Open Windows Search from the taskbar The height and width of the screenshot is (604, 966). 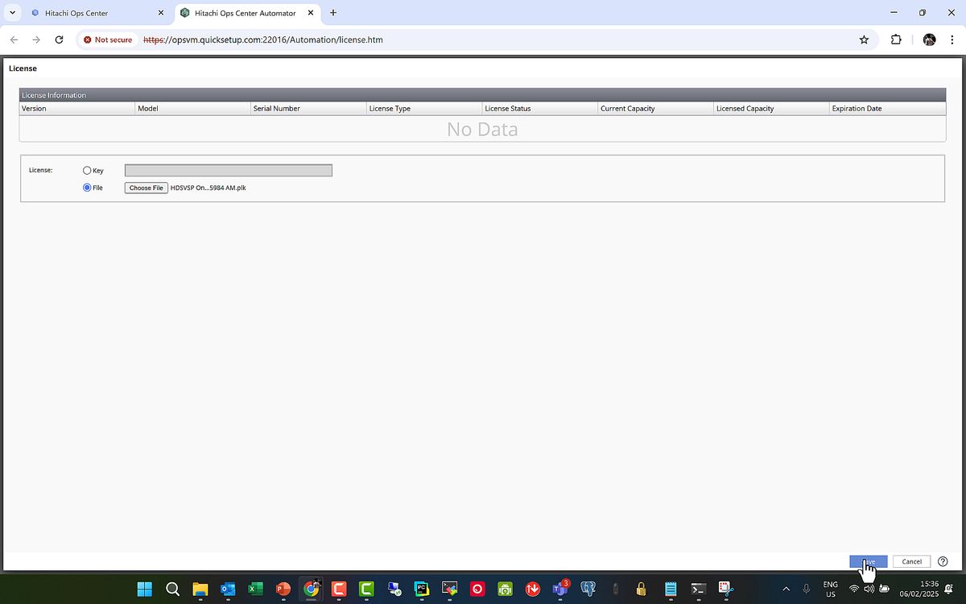[172, 589]
